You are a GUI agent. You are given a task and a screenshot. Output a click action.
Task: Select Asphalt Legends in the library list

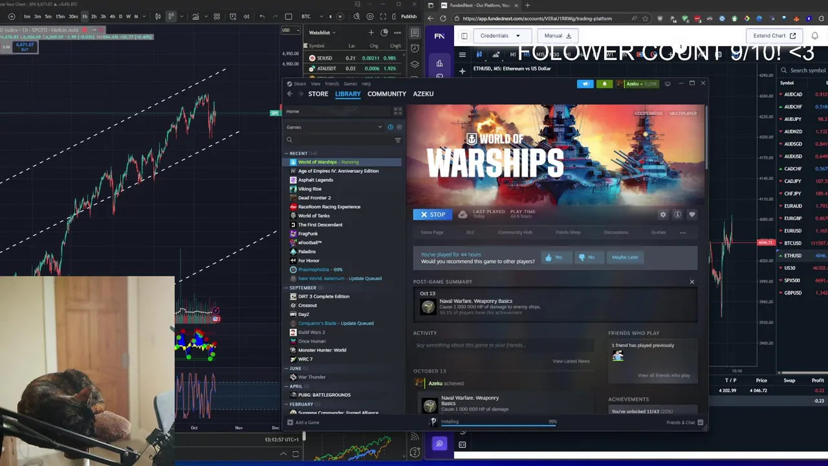coord(316,180)
